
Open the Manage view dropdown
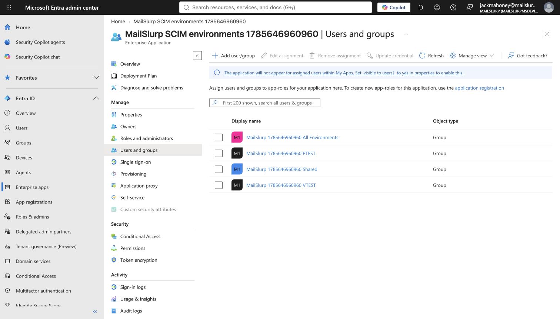click(x=472, y=56)
